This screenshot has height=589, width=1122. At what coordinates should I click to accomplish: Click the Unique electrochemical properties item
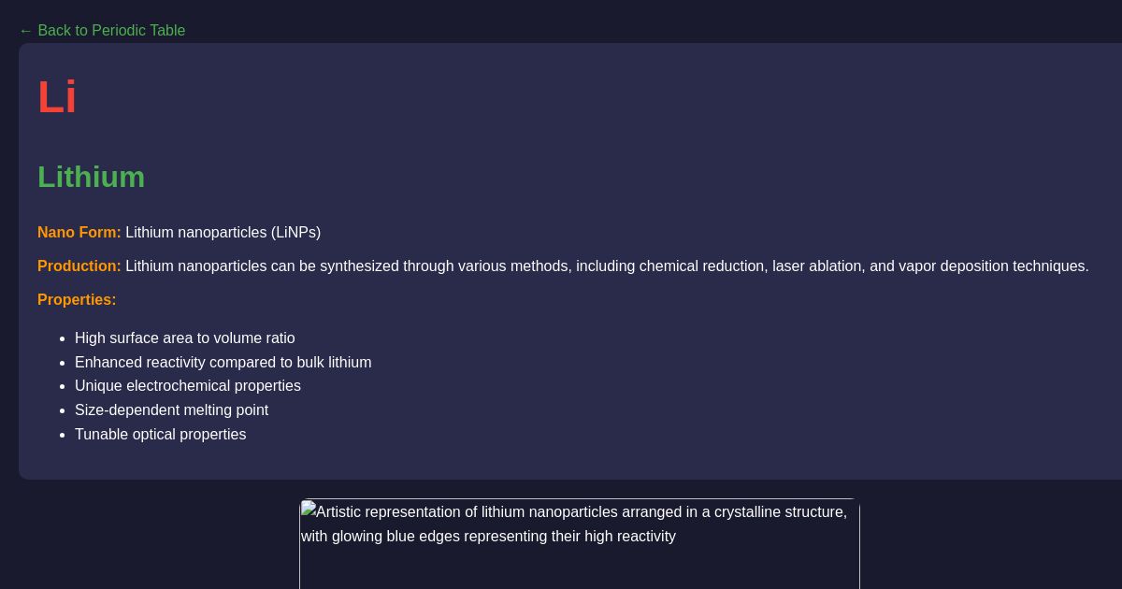tap(187, 386)
